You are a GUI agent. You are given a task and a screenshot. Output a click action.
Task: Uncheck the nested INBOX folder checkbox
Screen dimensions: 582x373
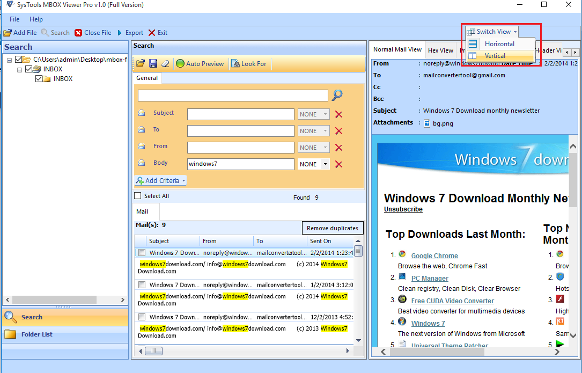tap(39, 79)
